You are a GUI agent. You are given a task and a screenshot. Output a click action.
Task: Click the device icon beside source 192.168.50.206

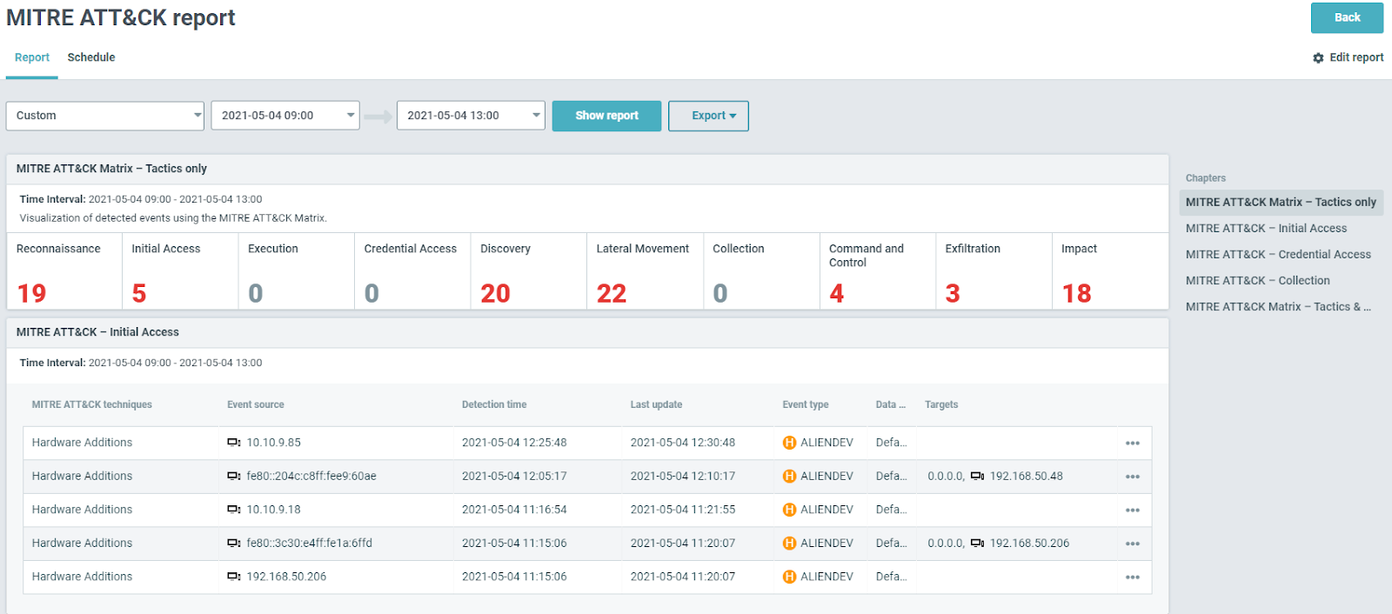coord(233,577)
